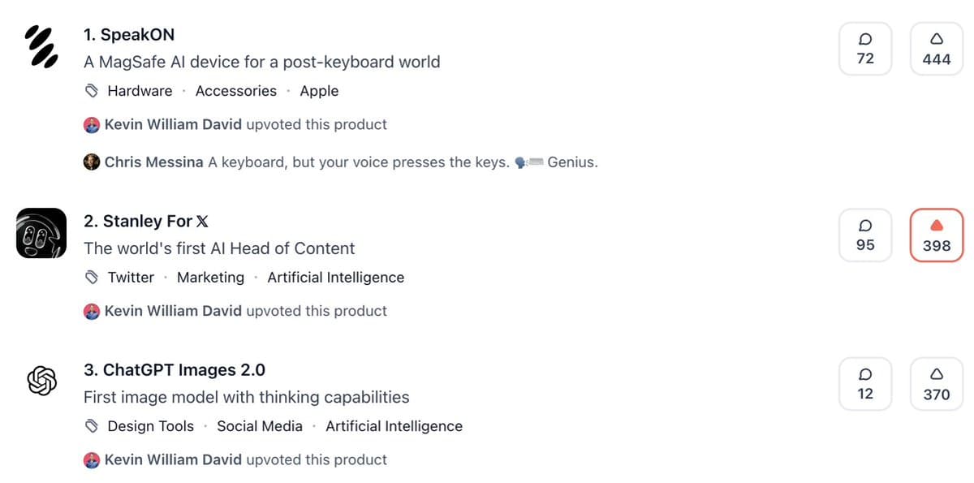Remove upvote from Stanley For X

click(936, 235)
